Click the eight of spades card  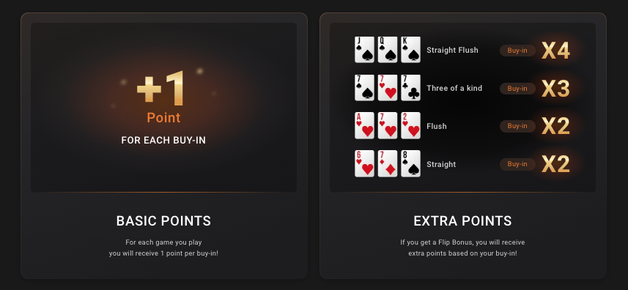(411, 163)
